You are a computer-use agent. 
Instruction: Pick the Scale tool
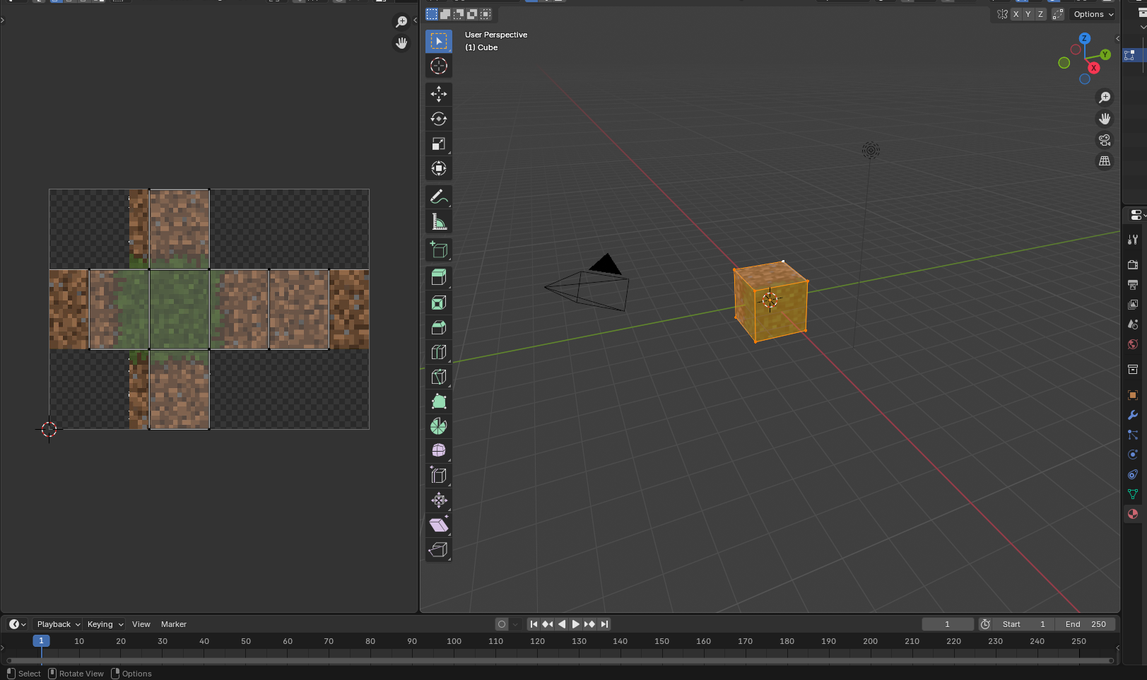[x=439, y=143]
